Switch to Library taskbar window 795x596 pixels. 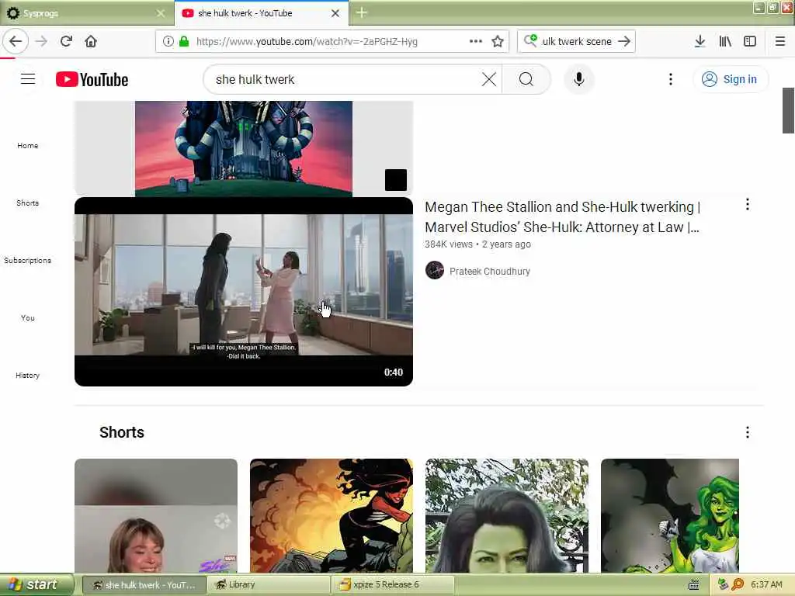click(x=269, y=585)
